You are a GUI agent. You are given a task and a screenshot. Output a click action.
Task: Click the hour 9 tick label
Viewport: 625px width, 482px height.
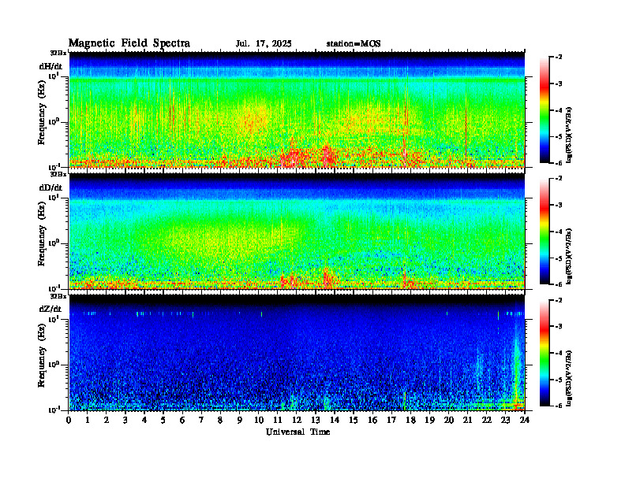240,420
